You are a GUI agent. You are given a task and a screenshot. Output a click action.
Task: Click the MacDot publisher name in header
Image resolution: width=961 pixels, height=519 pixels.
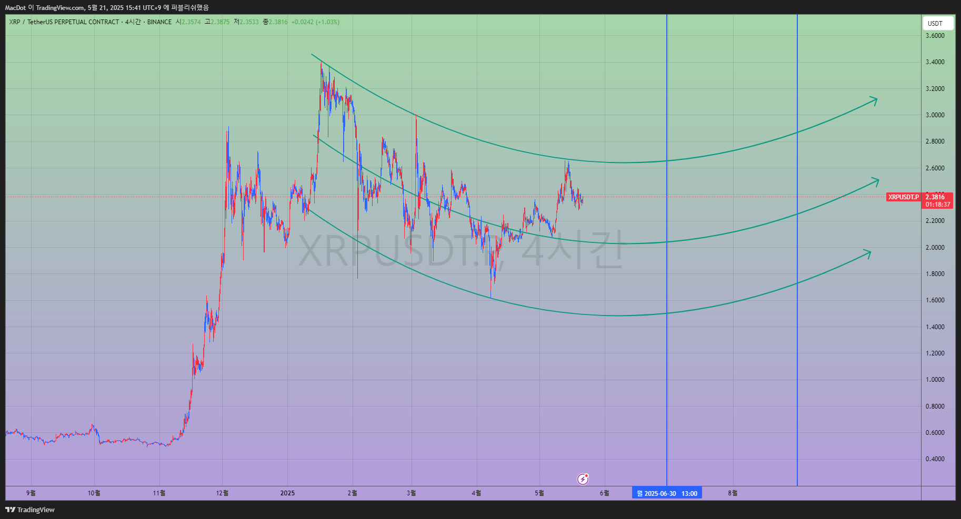(x=15, y=8)
